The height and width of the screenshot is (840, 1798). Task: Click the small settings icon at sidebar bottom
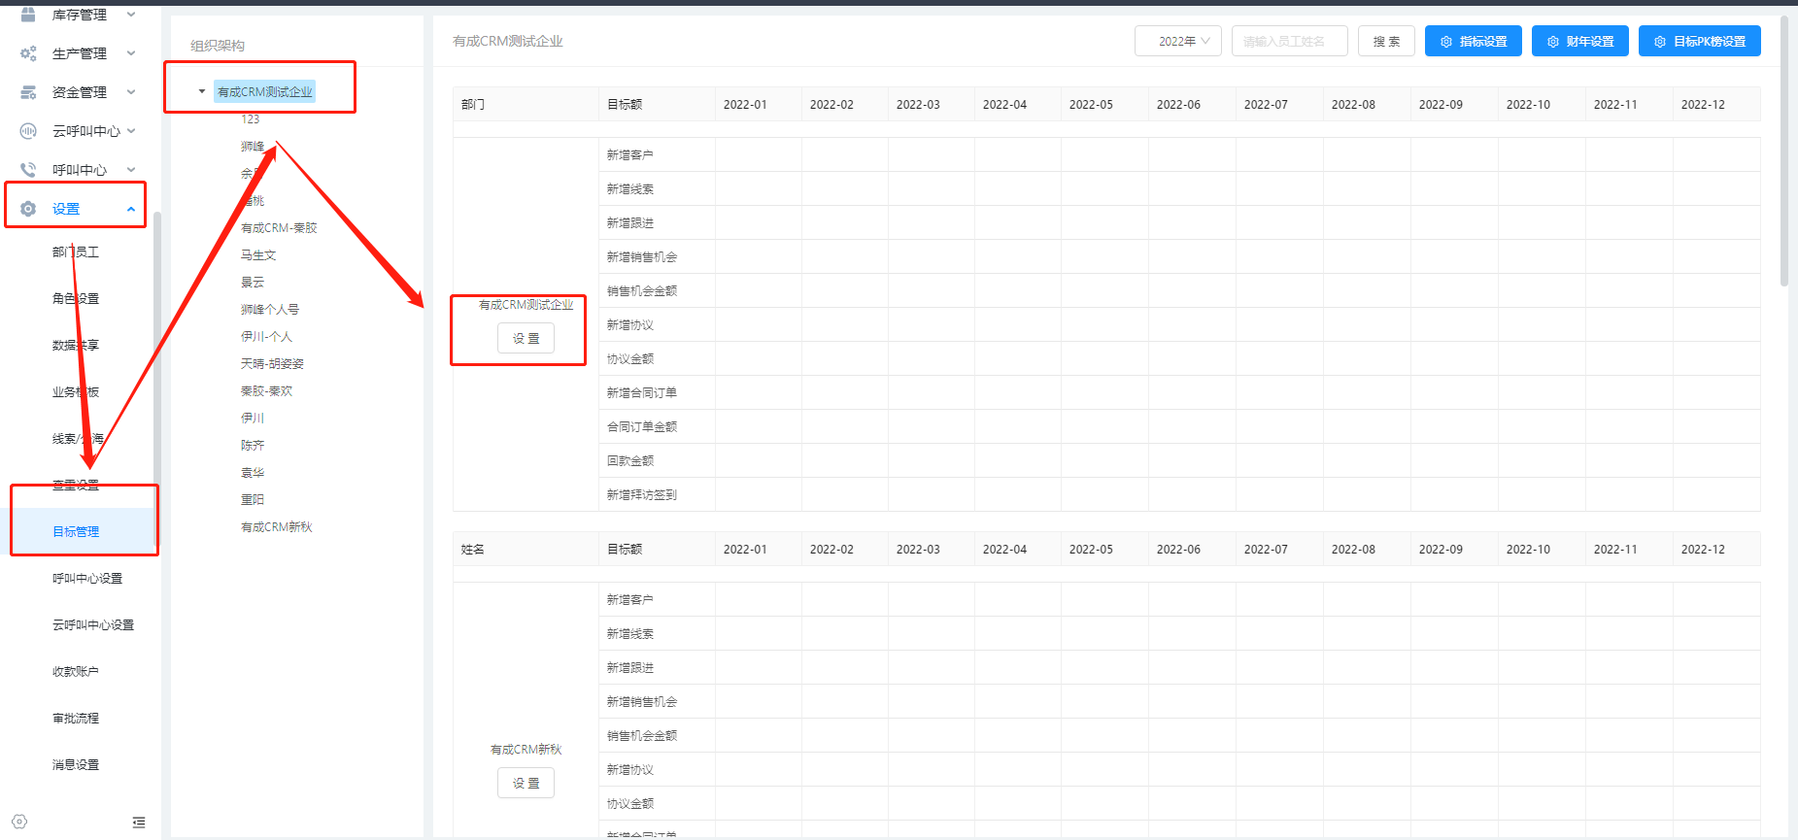tap(20, 822)
